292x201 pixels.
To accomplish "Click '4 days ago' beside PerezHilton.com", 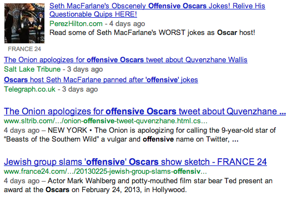I will point(127,24).
